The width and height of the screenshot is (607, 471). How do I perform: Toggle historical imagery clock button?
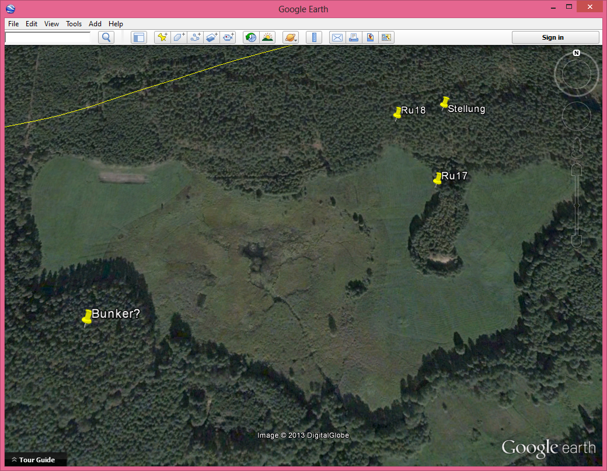pyautogui.click(x=251, y=37)
